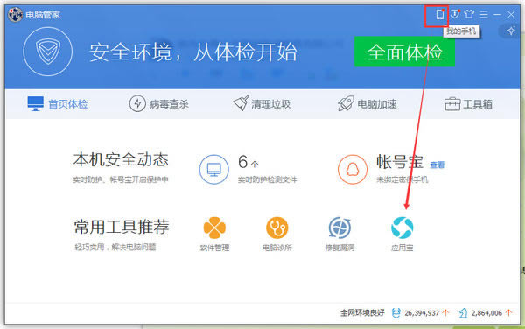525x329 pixels.
Task: Open 修复漏洞 vulnerability fix icon
Action: click(339, 227)
